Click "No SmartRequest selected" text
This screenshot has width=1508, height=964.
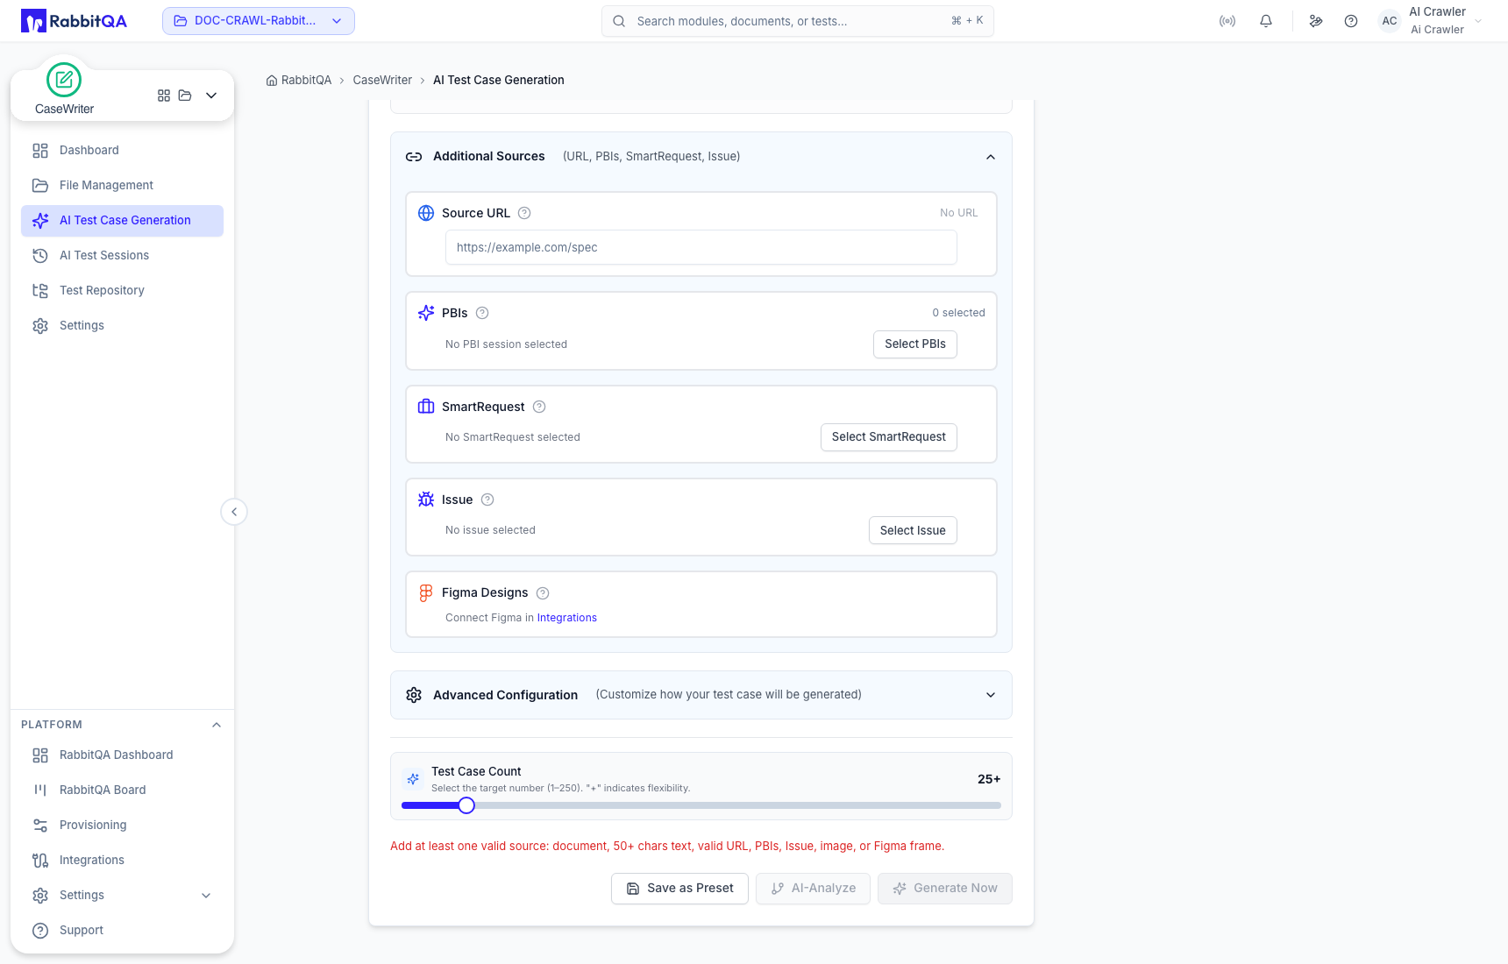pos(513,437)
